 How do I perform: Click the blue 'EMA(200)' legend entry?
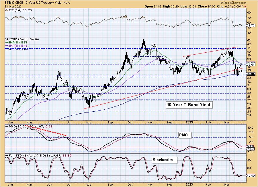[18, 49]
